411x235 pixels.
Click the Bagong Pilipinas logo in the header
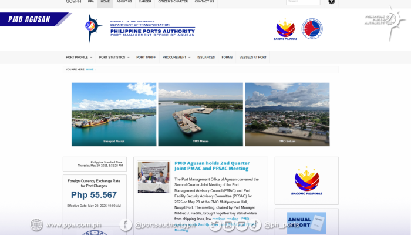[285, 29]
